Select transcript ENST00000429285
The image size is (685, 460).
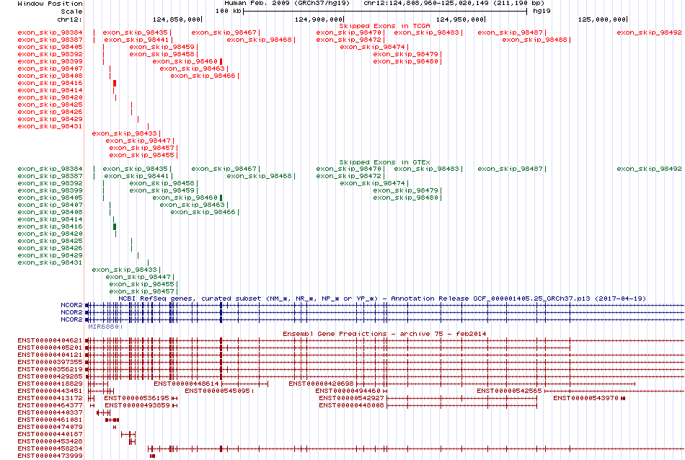pos(50,376)
